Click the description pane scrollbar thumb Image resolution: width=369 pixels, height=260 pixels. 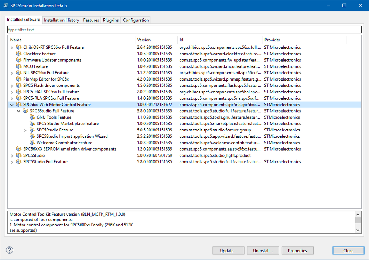pyautogui.click(x=358, y=220)
